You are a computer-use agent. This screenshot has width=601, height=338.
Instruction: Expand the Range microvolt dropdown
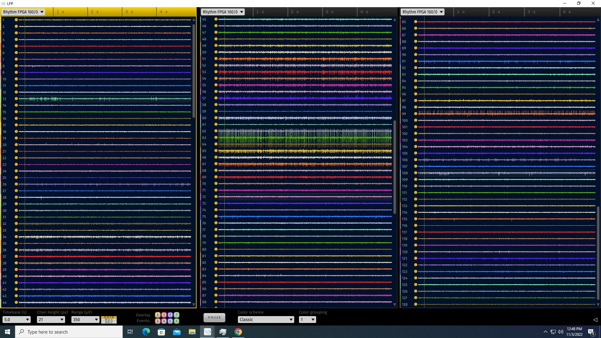85,320
